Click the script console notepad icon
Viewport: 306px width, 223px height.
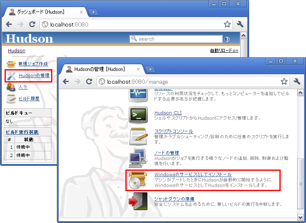coord(138,136)
